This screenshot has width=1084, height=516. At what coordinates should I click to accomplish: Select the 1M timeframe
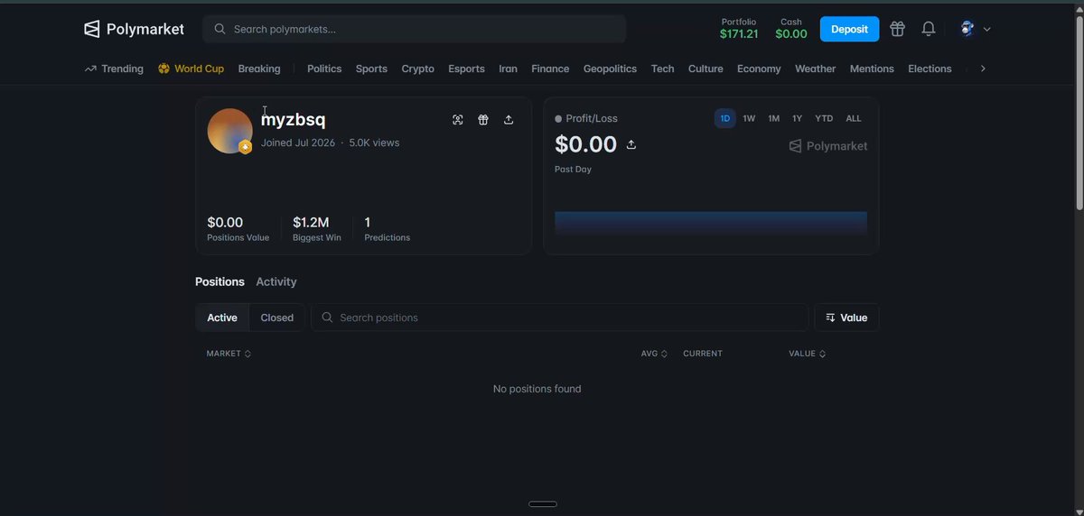(773, 118)
